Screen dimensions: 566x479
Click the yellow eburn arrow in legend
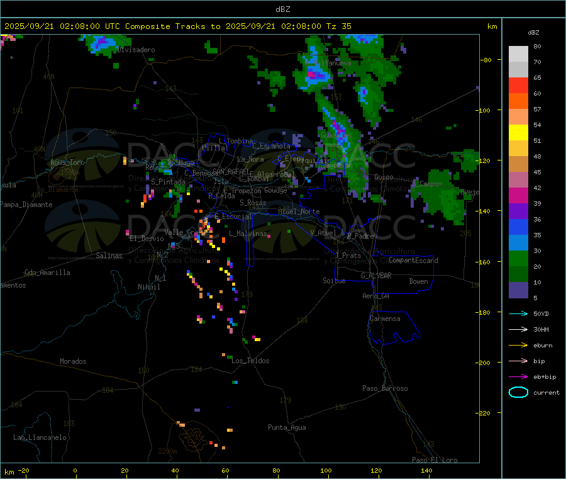click(518, 346)
